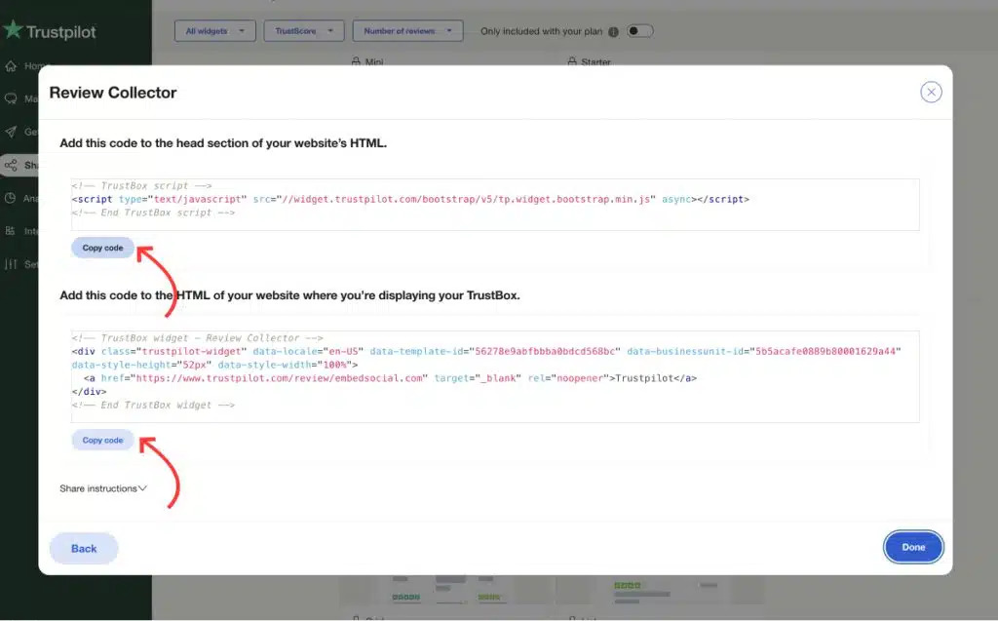Image resolution: width=998 pixels, height=621 pixels.
Task: Click the Done button
Action: (913, 547)
